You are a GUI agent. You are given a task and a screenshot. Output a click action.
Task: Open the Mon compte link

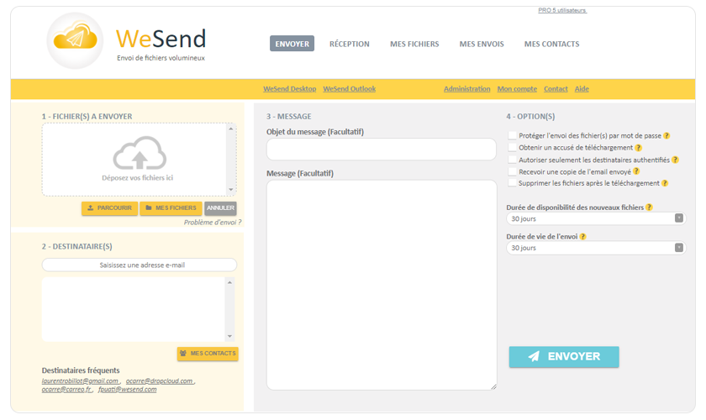tap(517, 89)
